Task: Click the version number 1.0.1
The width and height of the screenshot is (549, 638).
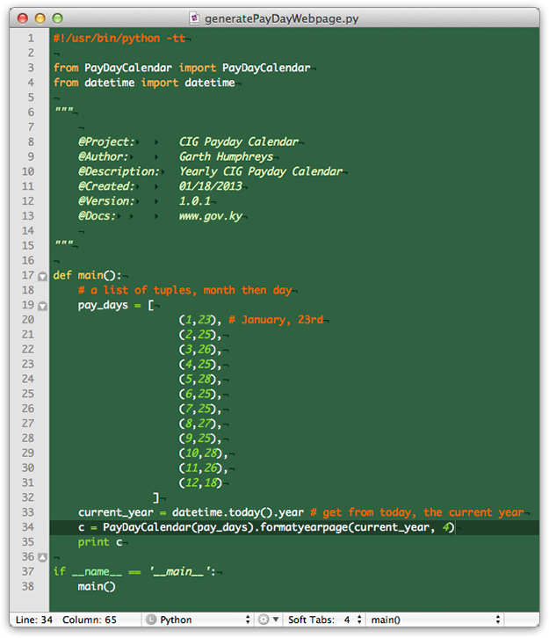Action: (195, 201)
